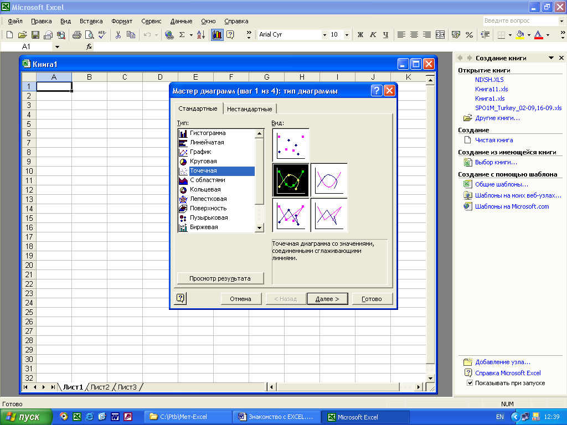The image size is (567, 425).
Task: Click the Undo toolbar icon
Action: [147, 35]
